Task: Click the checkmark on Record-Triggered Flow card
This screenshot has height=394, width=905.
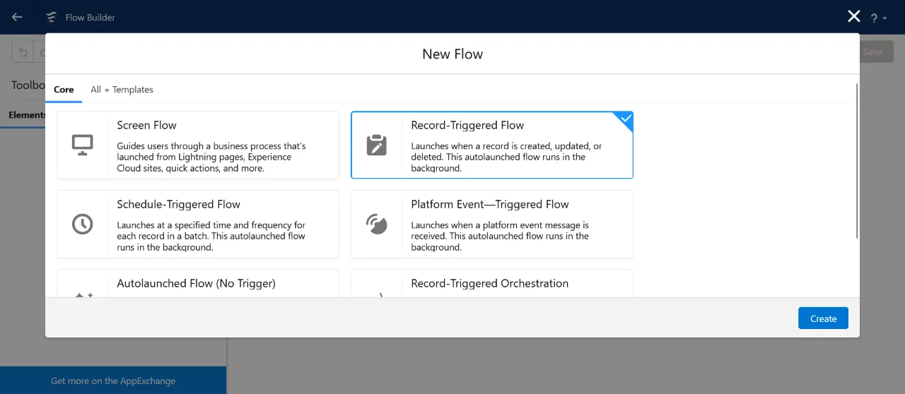Action: (626, 119)
